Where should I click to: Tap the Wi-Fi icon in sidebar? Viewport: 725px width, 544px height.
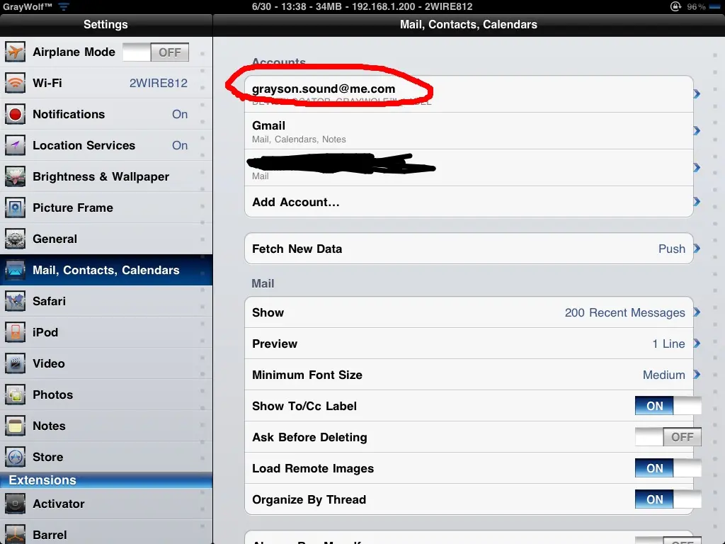pos(16,84)
